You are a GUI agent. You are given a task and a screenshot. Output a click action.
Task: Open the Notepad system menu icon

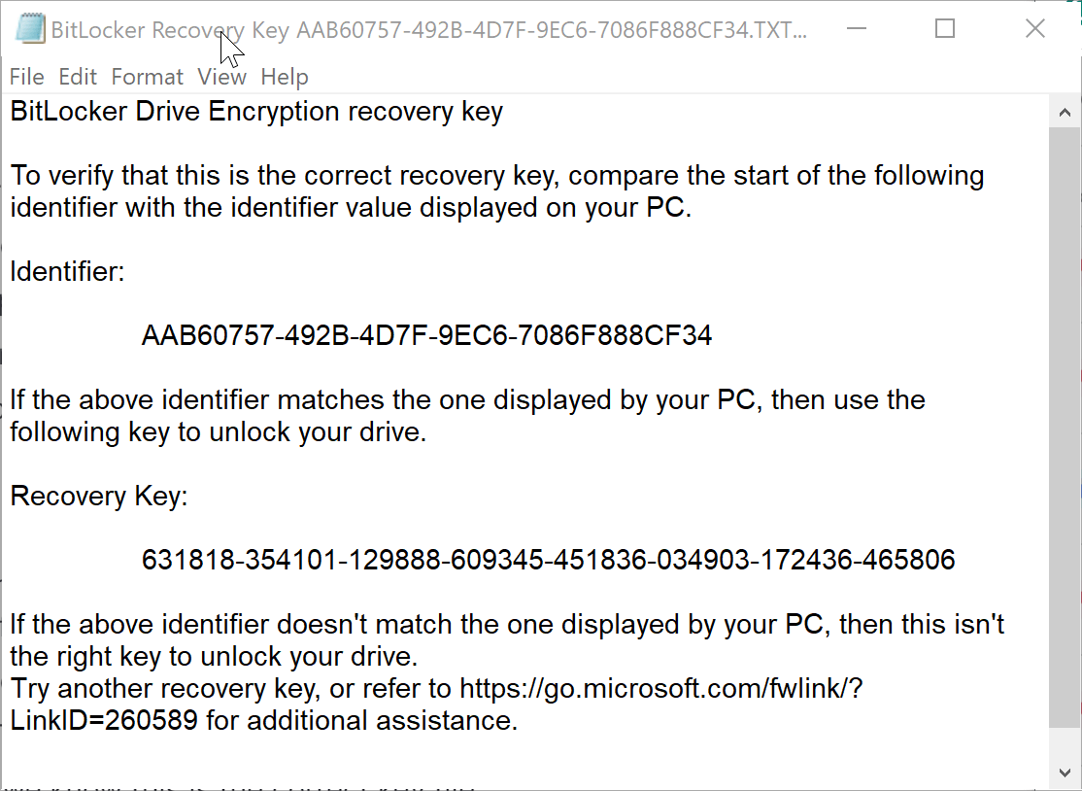(x=31, y=27)
